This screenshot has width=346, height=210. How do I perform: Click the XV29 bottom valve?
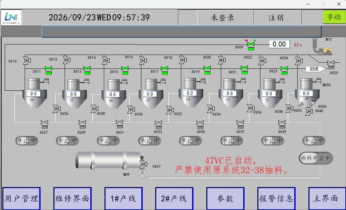82,124
